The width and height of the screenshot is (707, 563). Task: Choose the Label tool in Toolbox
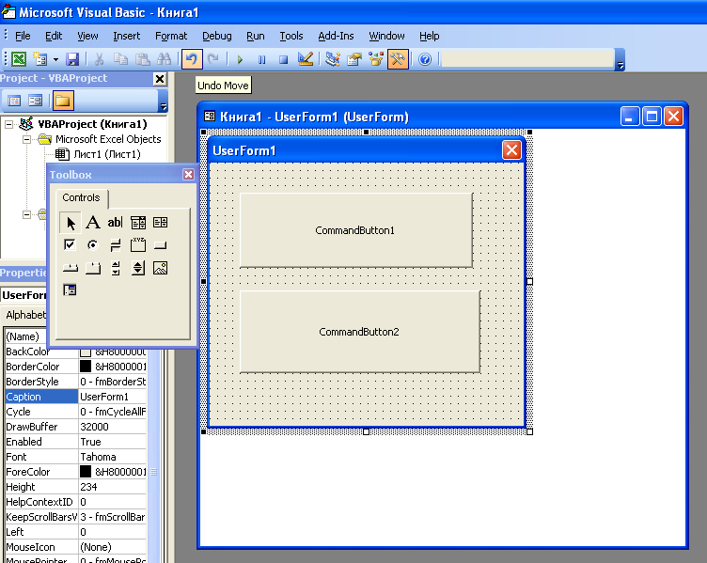pos(93,222)
